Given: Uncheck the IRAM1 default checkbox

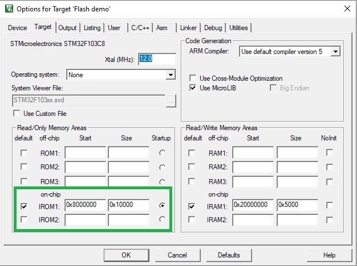Looking at the screenshot, I should (192, 206).
